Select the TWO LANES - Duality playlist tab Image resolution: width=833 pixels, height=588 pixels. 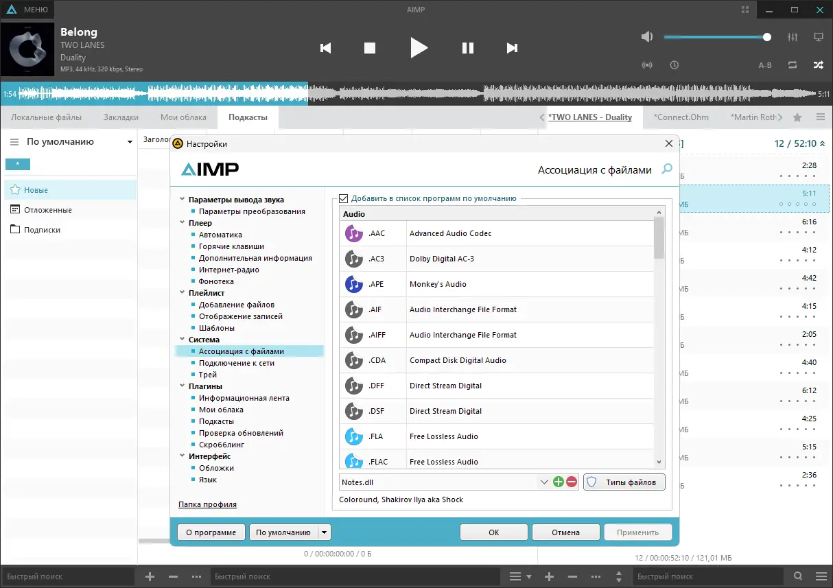tap(590, 117)
